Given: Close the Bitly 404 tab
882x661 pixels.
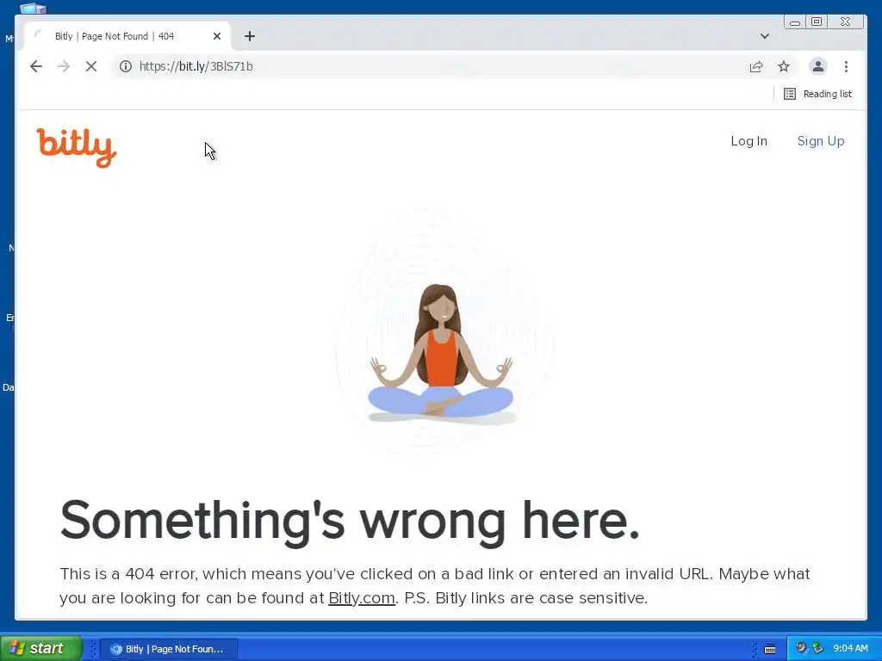Looking at the screenshot, I should click(216, 36).
